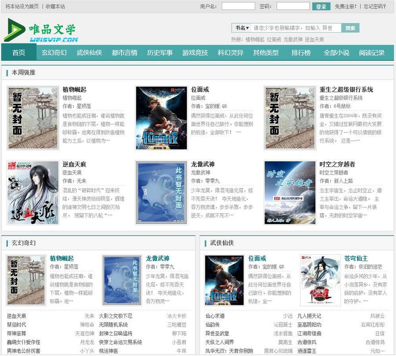The image size is (396, 356).
Task: Select the 都市言情 navigation item
Action: click(124, 52)
